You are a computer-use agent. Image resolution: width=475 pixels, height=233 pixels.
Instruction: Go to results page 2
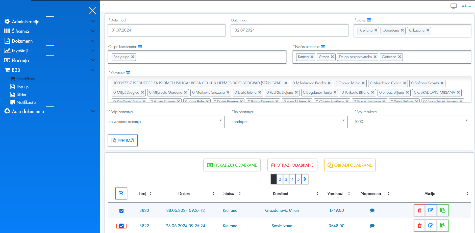click(x=280, y=179)
